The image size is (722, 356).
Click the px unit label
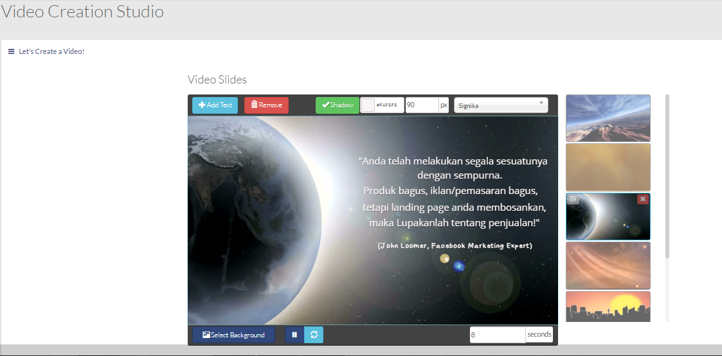point(444,105)
